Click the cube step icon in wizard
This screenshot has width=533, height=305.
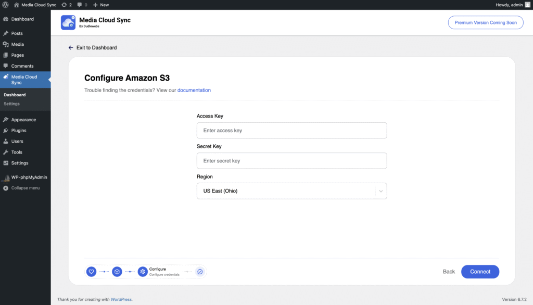pyautogui.click(x=117, y=272)
